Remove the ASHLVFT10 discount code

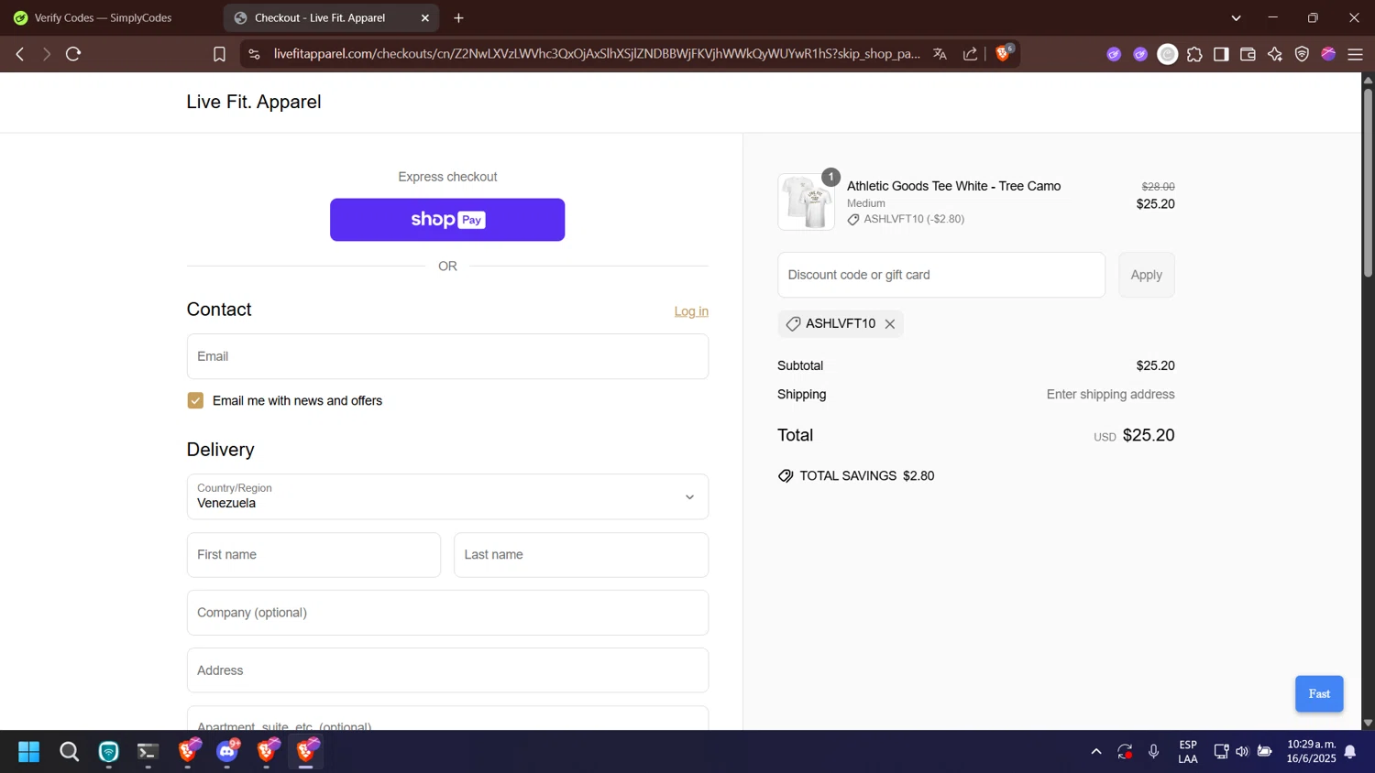click(x=890, y=324)
